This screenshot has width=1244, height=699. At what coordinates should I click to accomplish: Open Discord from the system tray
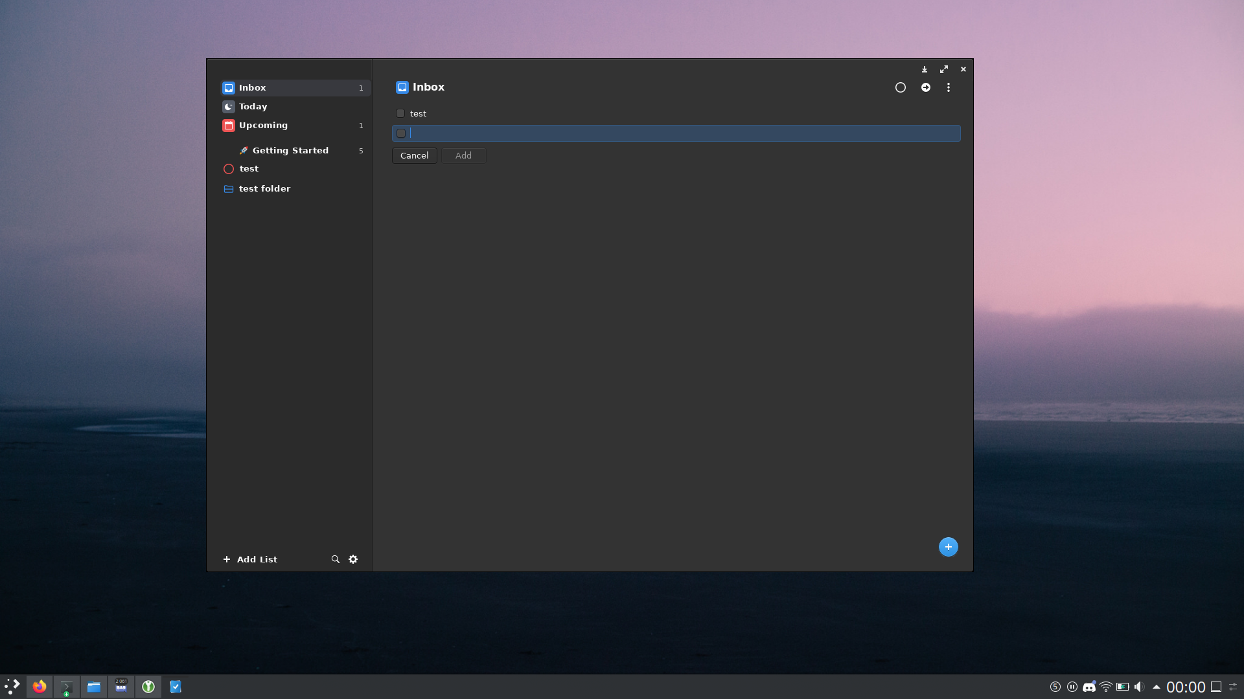tap(1090, 687)
